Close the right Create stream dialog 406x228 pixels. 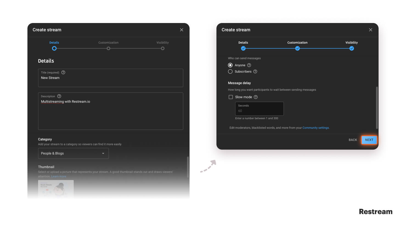point(371,30)
